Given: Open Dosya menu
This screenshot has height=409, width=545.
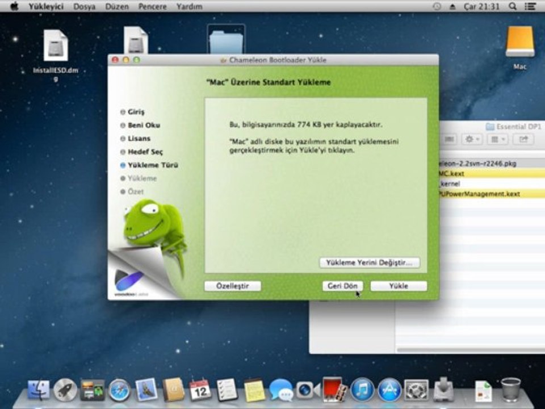Looking at the screenshot, I should 84,6.
